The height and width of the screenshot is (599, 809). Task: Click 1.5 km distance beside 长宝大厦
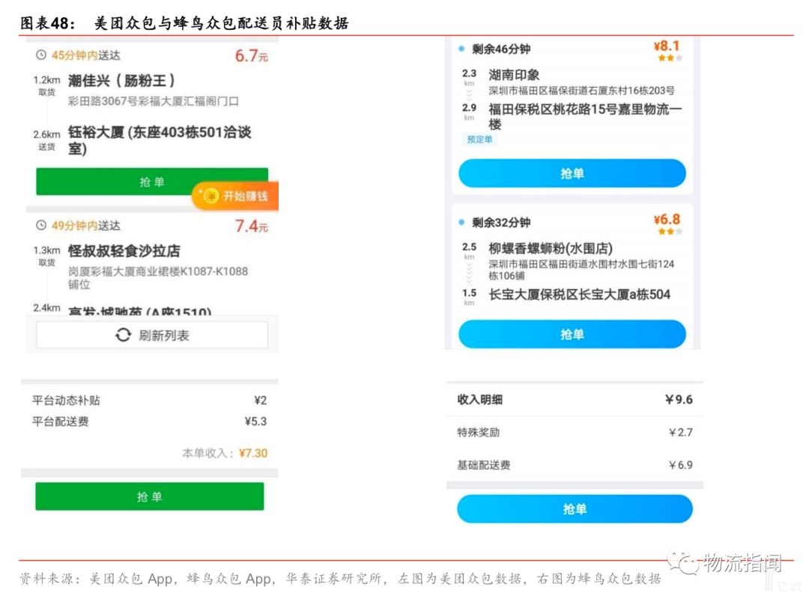(x=469, y=297)
